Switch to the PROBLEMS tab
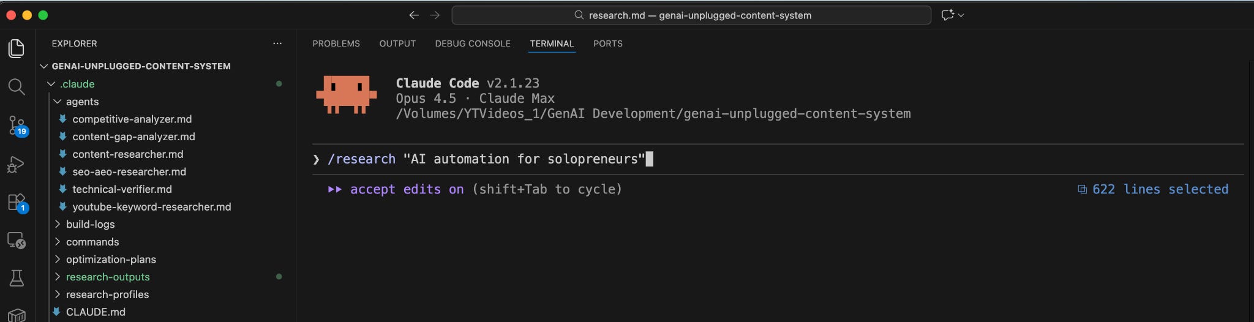Screen dimensions: 1254x322 click(x=336, y=43)
